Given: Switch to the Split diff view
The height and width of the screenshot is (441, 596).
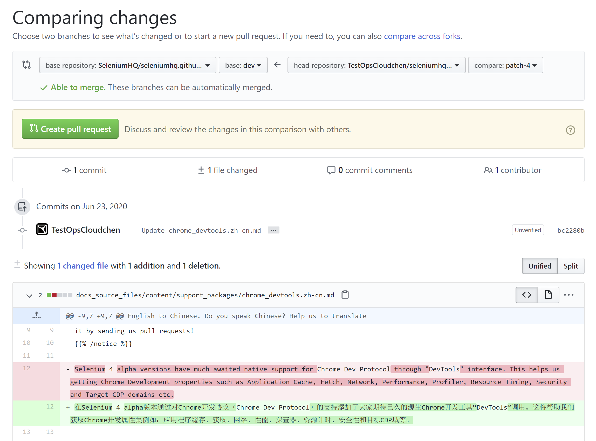Looking at the screenshot, I should (570, 266).
